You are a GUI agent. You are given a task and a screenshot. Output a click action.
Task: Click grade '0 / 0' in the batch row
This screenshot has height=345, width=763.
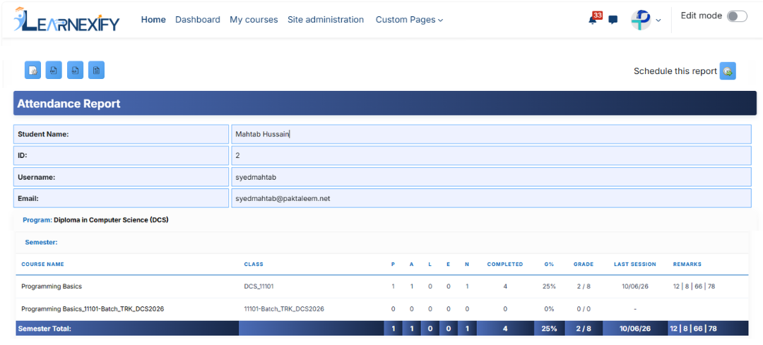(x=584, y=308)
